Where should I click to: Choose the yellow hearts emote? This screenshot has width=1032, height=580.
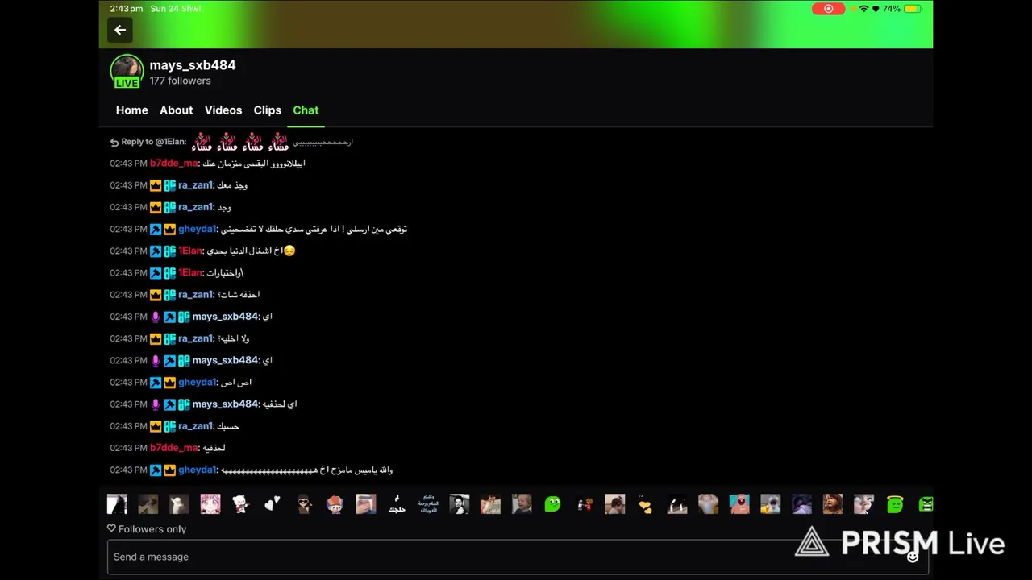point(646,504)
